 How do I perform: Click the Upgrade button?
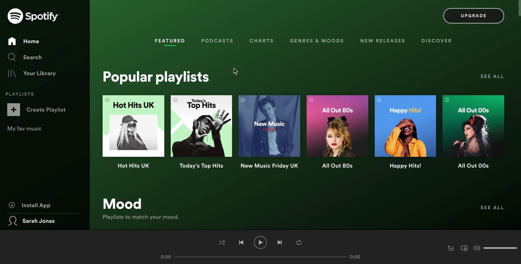[474, 16]
